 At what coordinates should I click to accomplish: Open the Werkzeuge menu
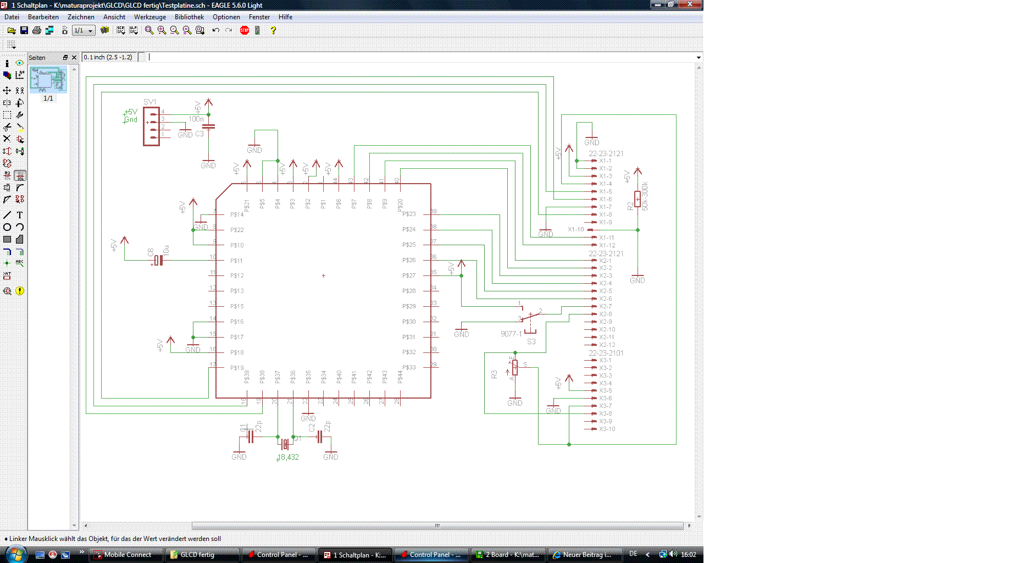[x=149, y=17]
